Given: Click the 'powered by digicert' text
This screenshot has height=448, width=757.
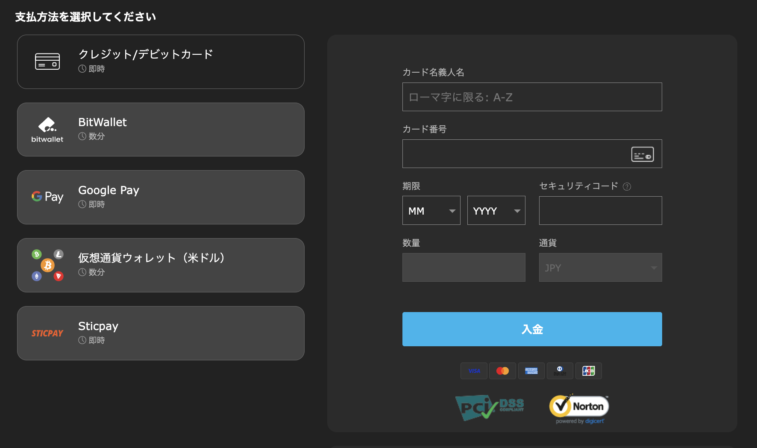Looking at the screenshot, I should (x=580, y=421).
